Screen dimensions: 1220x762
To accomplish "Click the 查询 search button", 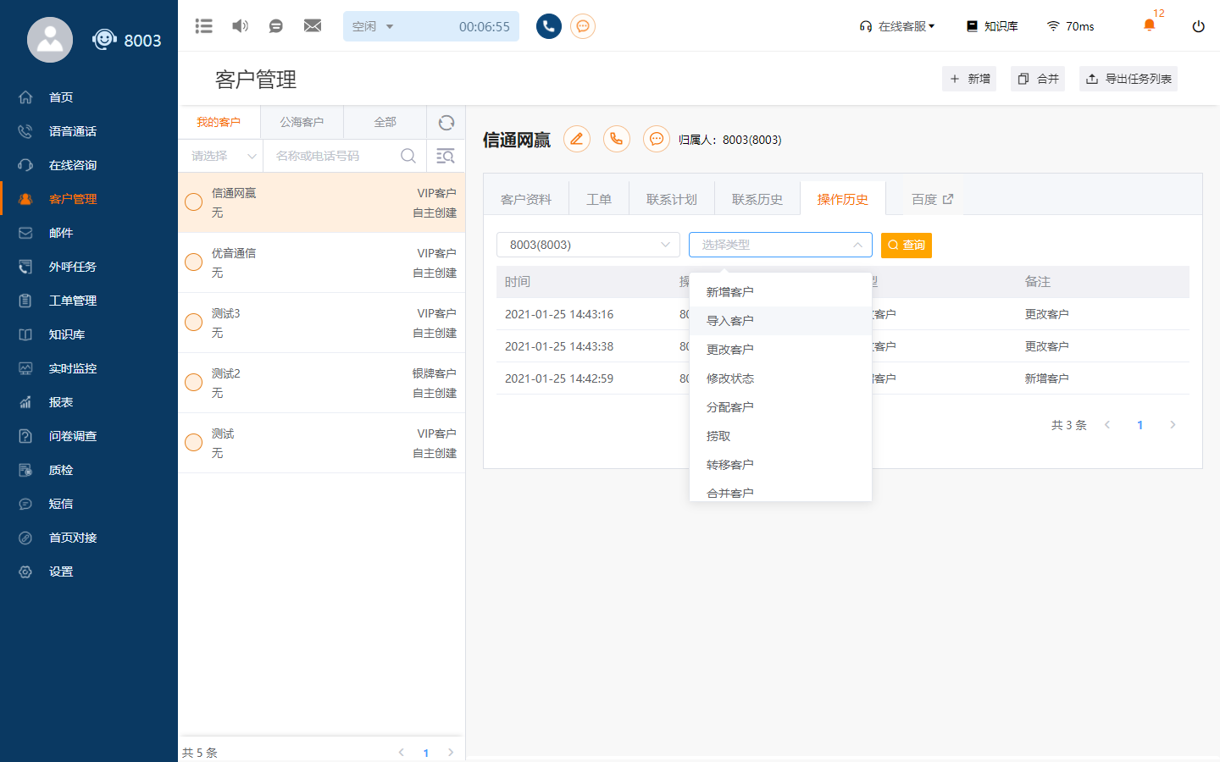I will [907, 245].
